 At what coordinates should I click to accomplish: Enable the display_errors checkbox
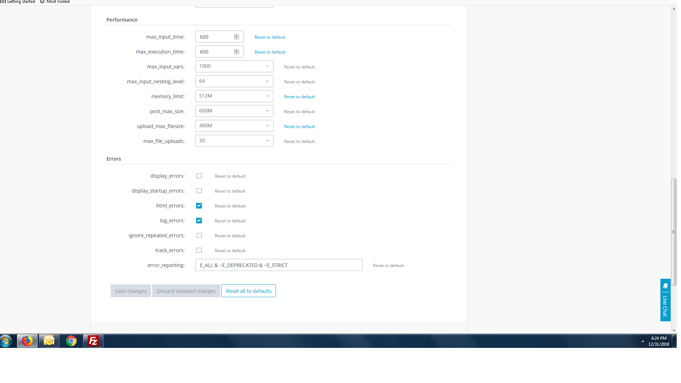[x=199, y=176]
